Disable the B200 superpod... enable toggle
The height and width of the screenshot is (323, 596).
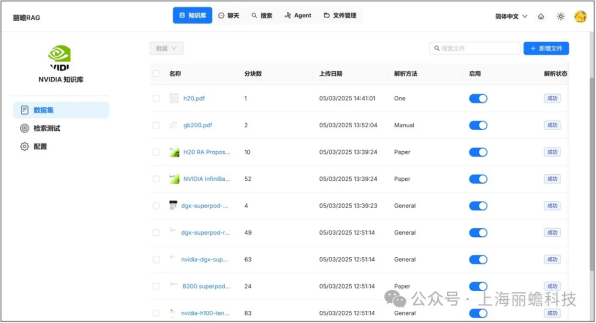tap(478, 286)
